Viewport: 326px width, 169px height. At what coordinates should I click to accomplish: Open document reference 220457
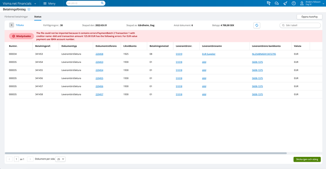(99, 94)
